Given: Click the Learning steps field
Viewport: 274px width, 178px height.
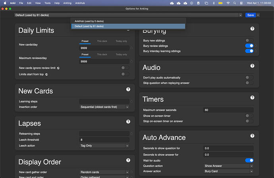Looking at the screenshot, I should click(104, 101).
